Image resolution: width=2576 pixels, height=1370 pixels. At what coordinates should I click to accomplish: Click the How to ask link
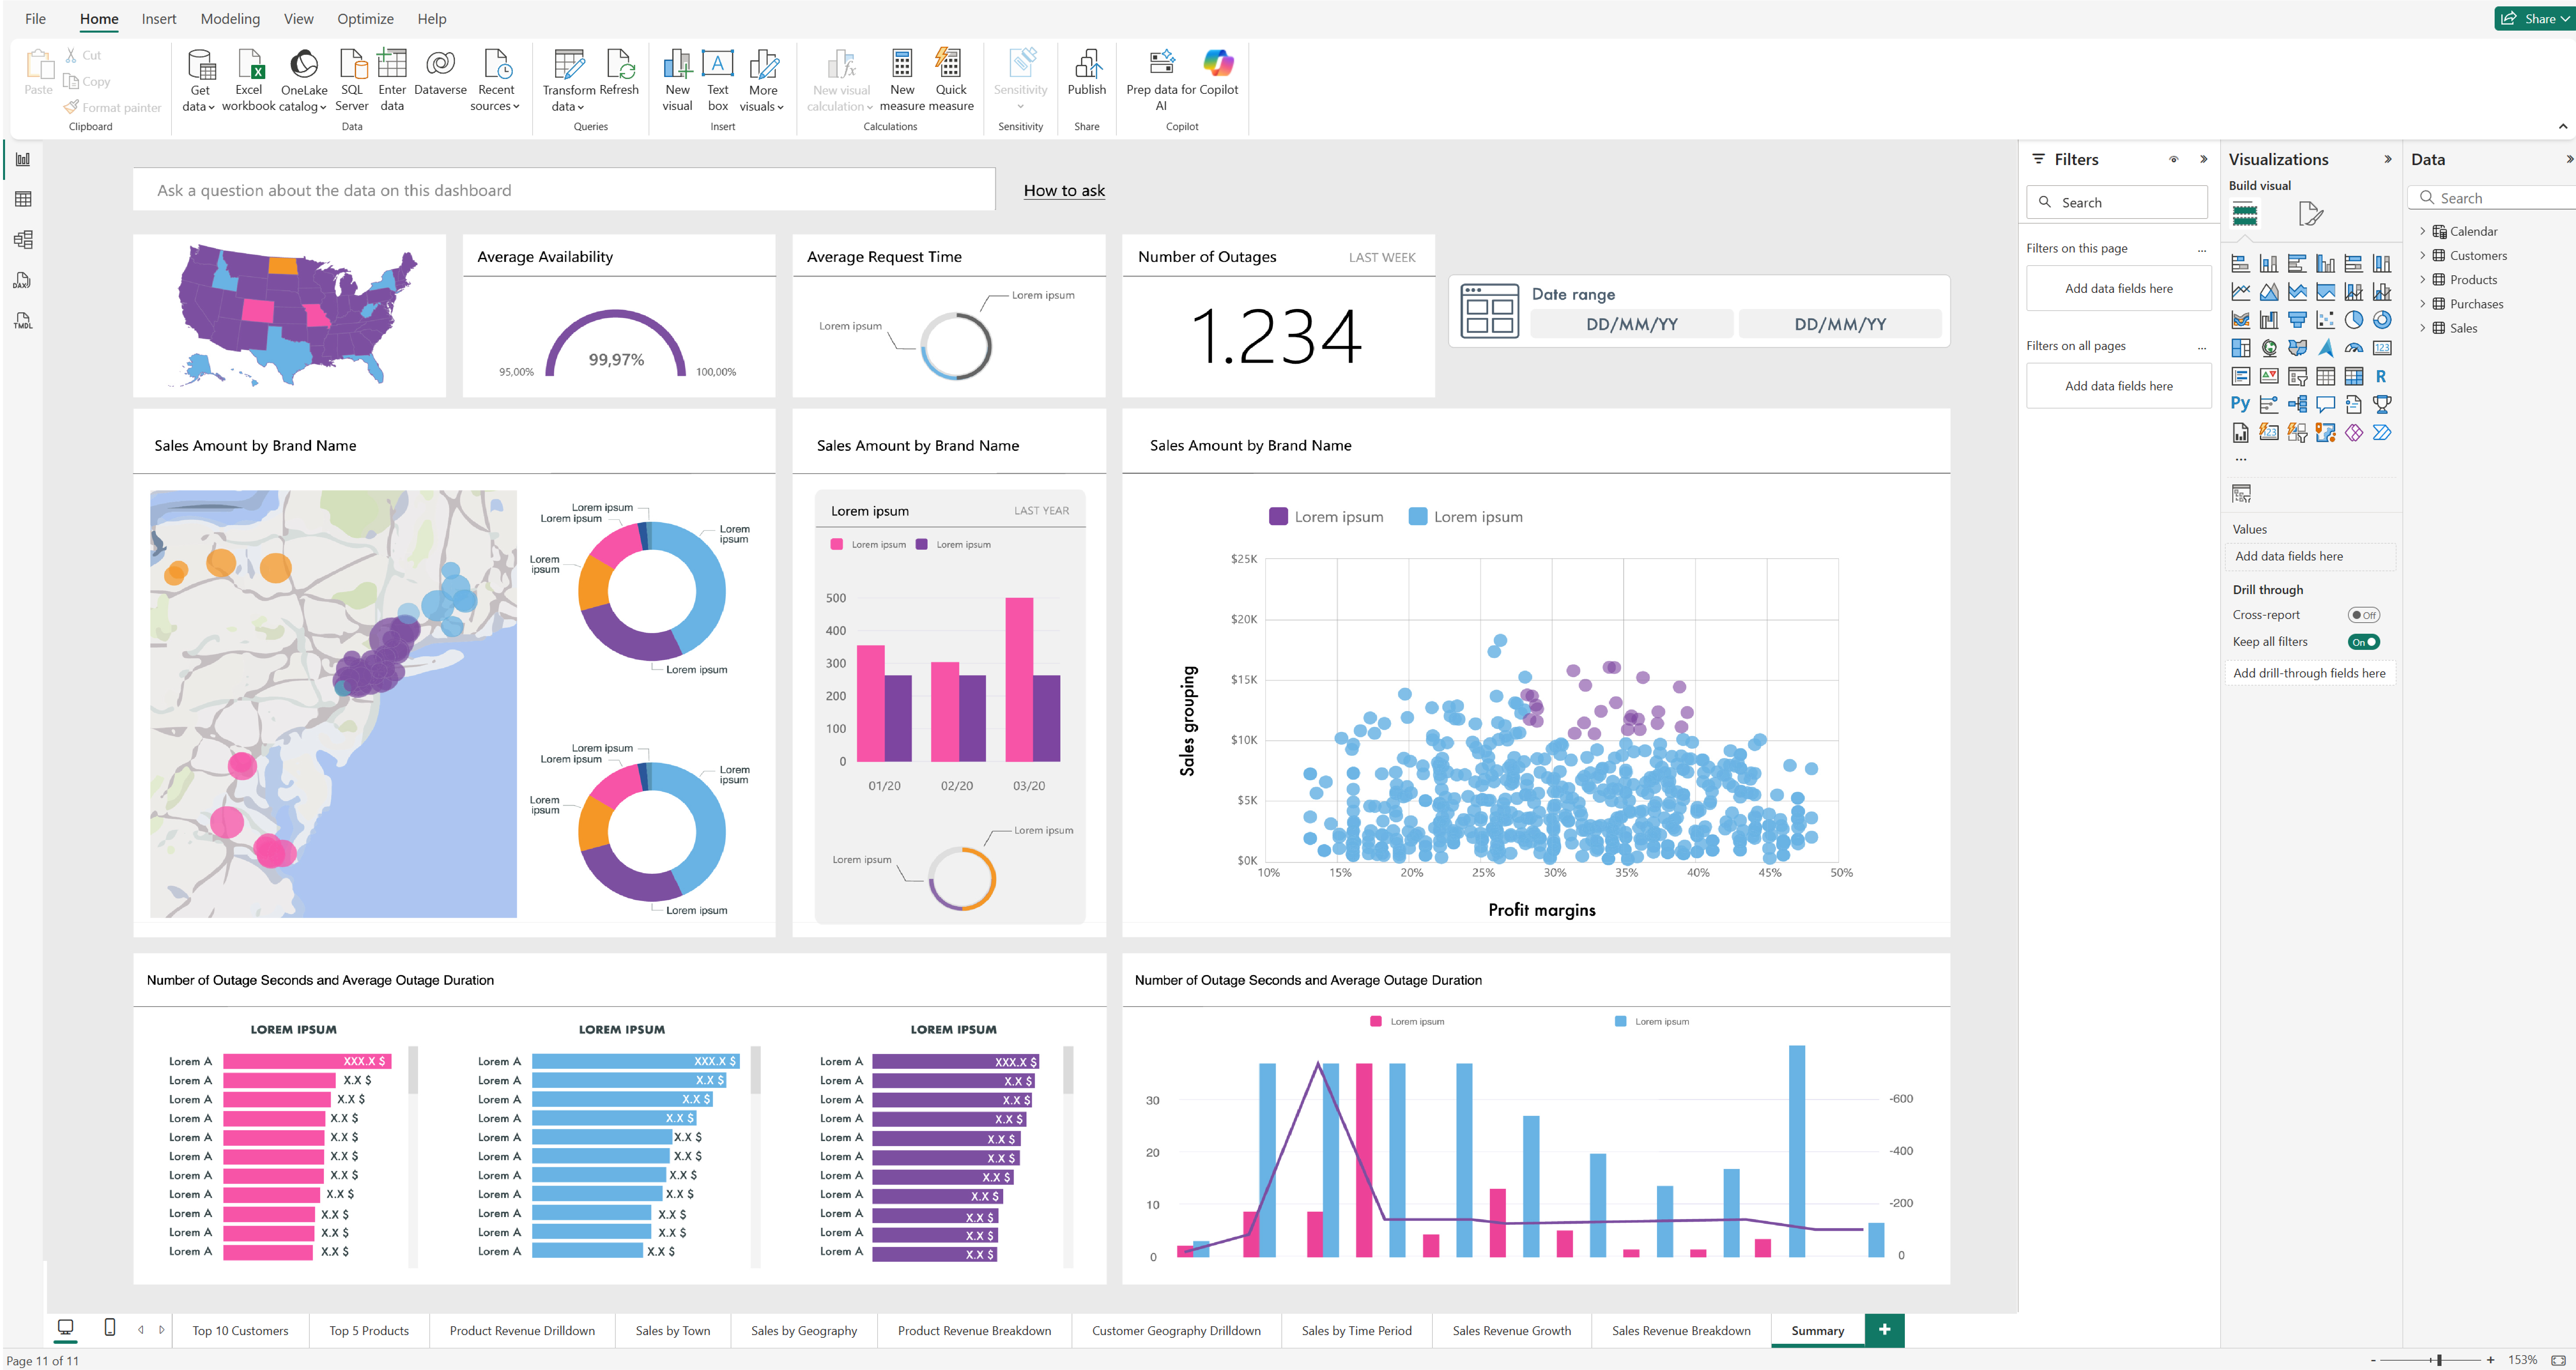tap(1064, 190)
